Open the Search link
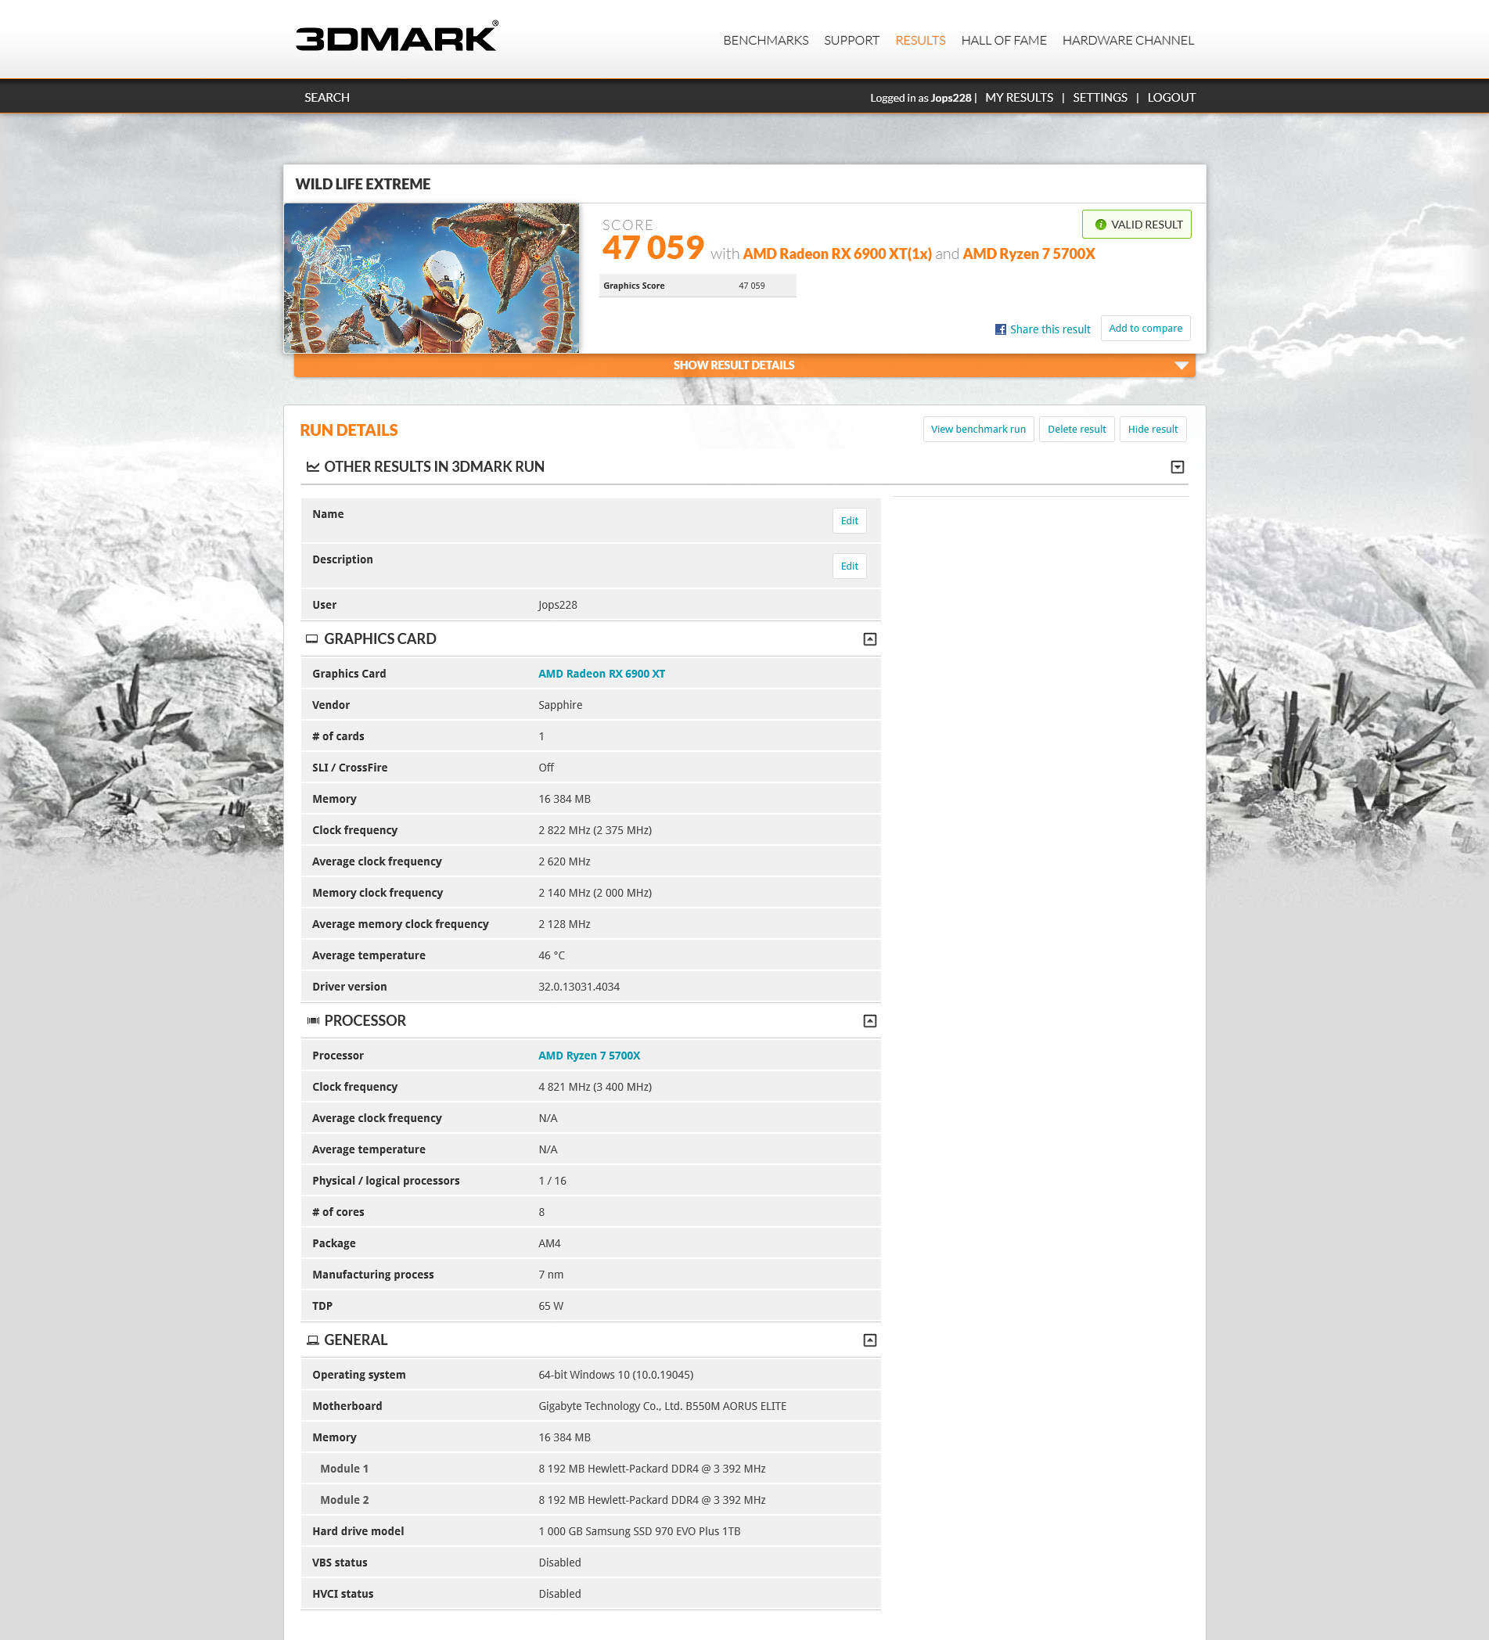The height and width of the screenshot is (1640, 1489). (x=326, y=98)
